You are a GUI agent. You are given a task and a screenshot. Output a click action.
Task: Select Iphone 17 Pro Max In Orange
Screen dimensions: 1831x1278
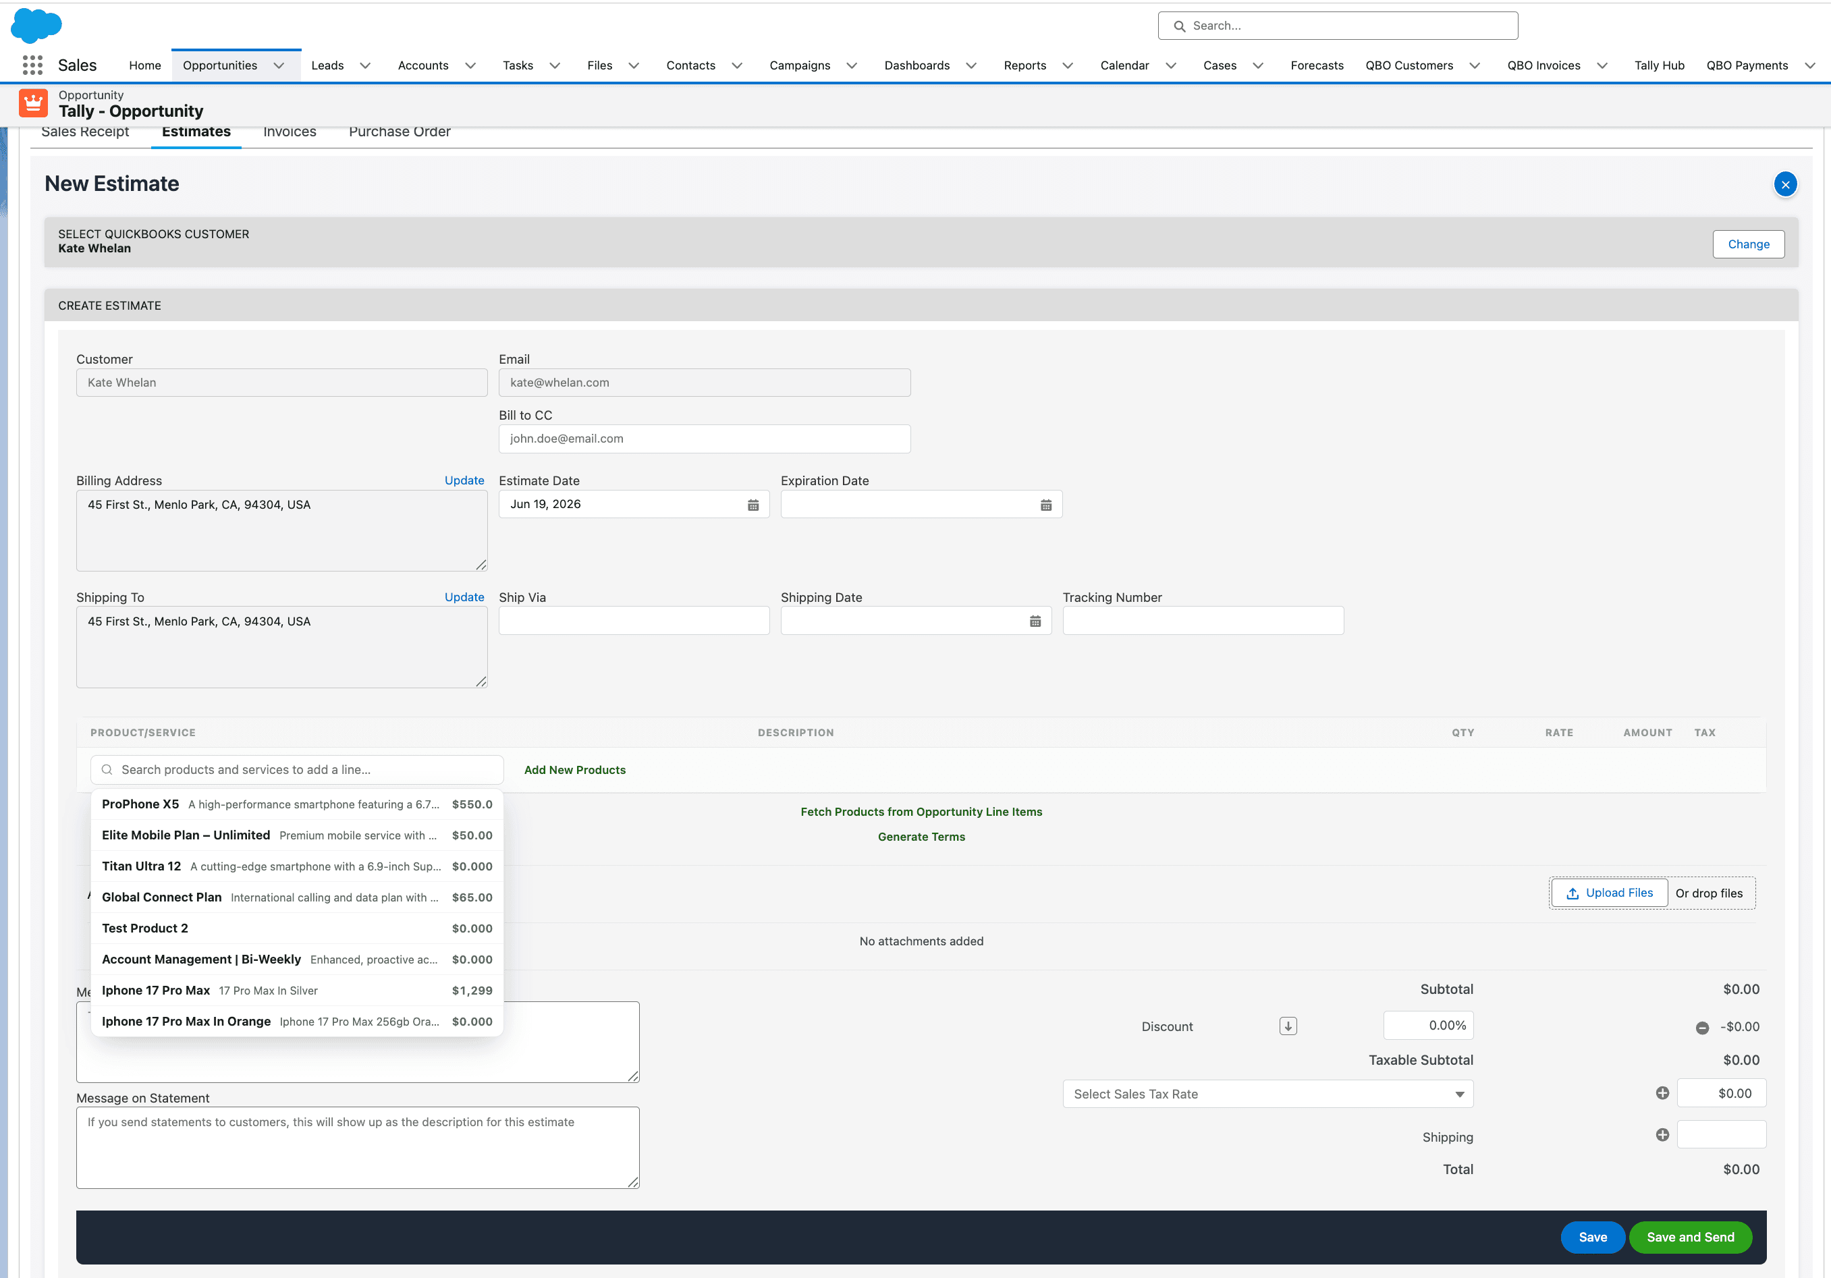(297, 1022)
